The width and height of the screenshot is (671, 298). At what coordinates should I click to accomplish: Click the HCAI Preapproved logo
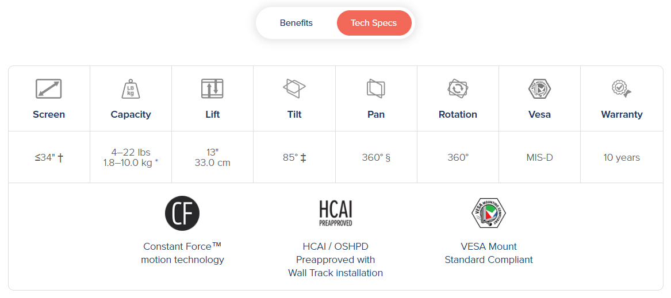335,213
